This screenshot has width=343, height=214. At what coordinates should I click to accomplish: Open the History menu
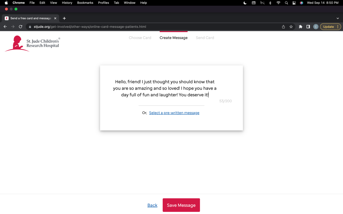pos(67,3)
